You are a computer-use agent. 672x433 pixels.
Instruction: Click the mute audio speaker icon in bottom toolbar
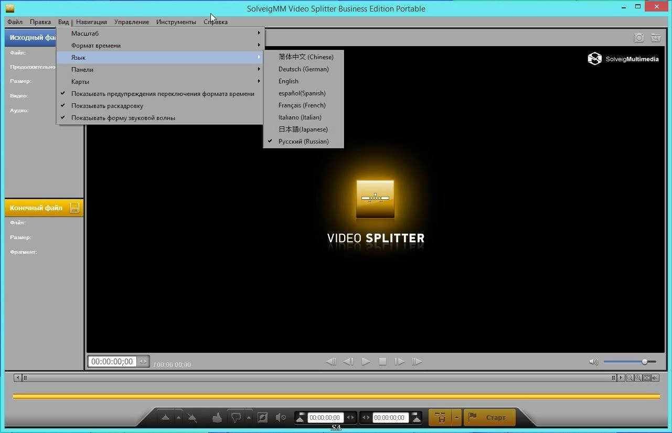point(281,418)
